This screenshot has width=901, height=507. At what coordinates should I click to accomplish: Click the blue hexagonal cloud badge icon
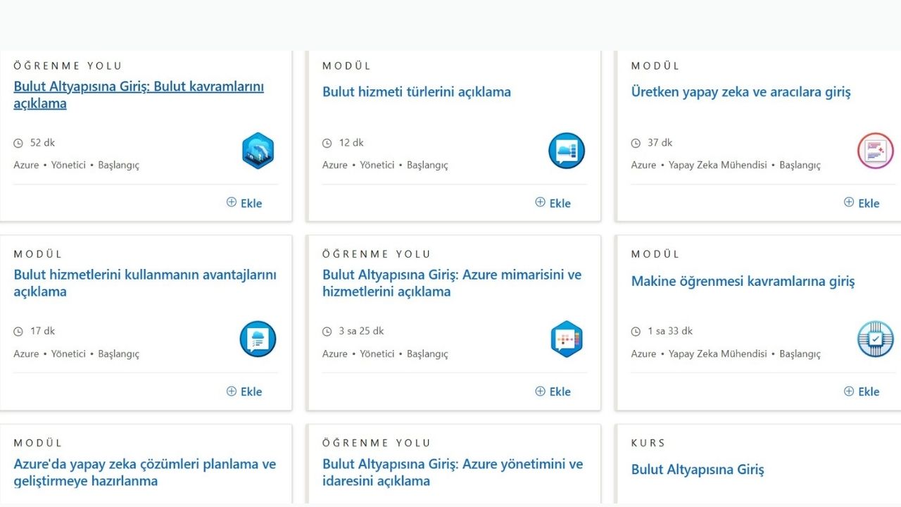[x=258, y=150]
